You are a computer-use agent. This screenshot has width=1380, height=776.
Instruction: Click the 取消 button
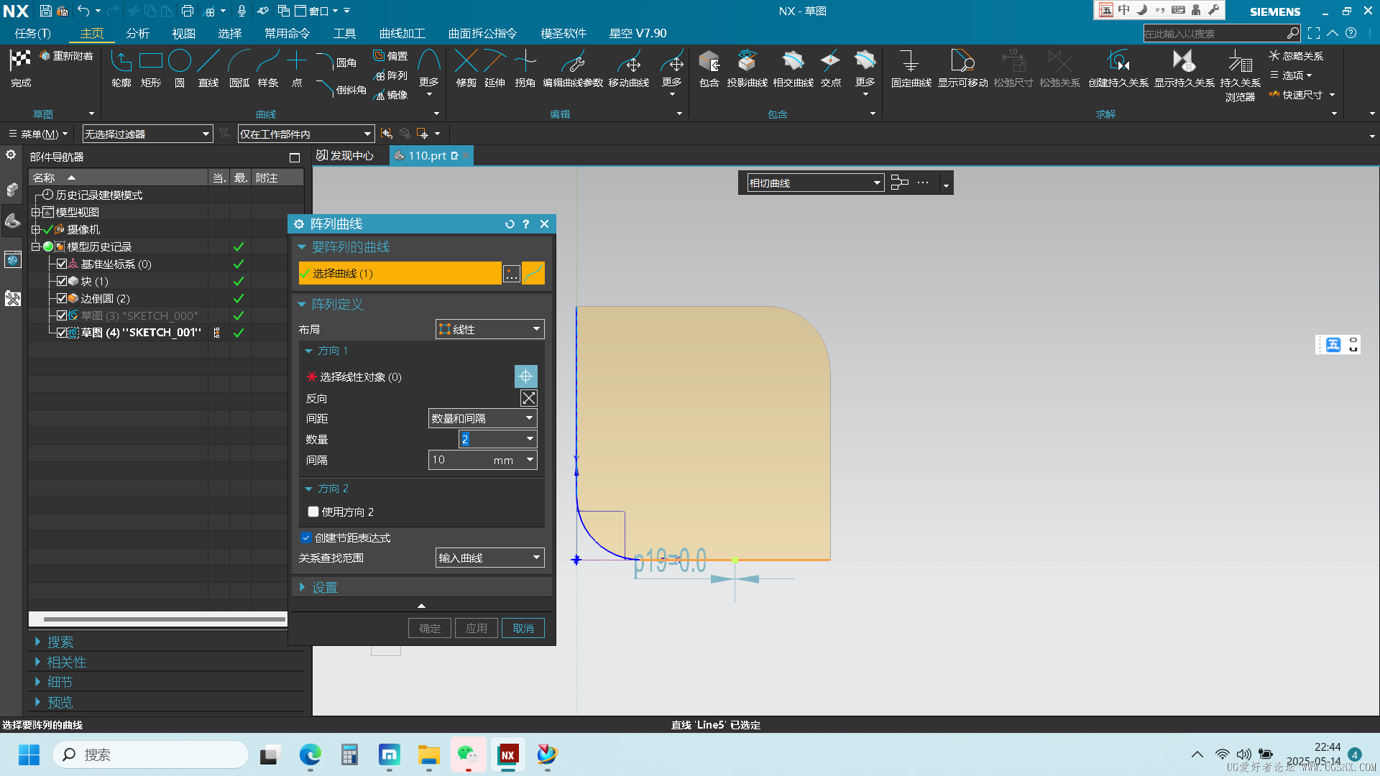click(523, 628)
